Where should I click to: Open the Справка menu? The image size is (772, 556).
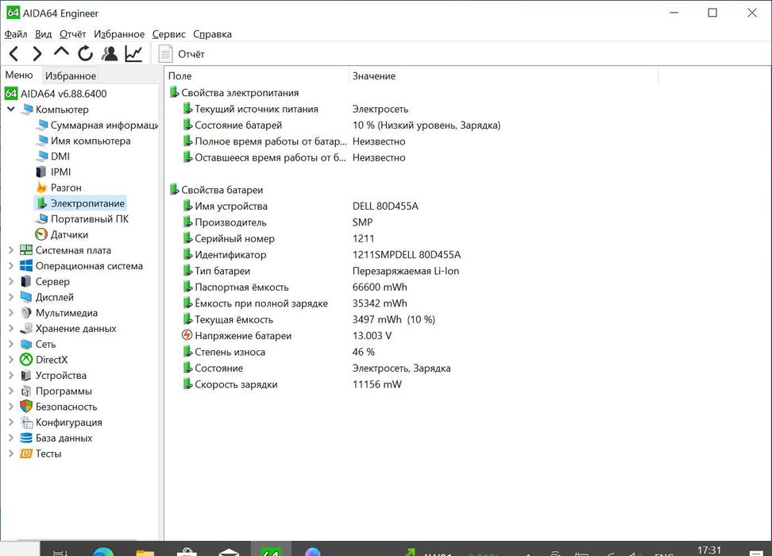[x=212, y=34]
